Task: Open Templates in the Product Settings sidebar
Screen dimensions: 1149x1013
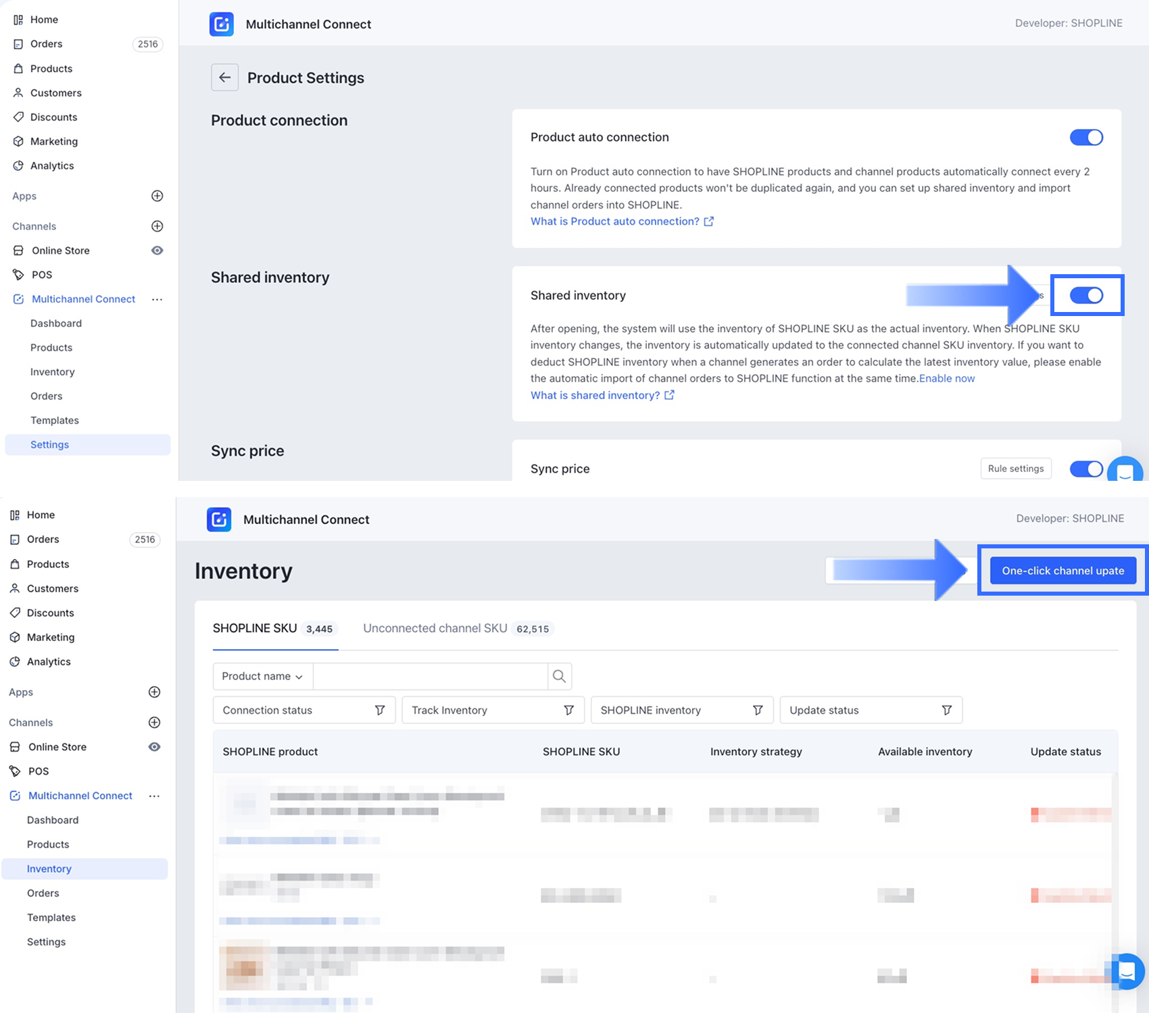Action: point(55,420)
